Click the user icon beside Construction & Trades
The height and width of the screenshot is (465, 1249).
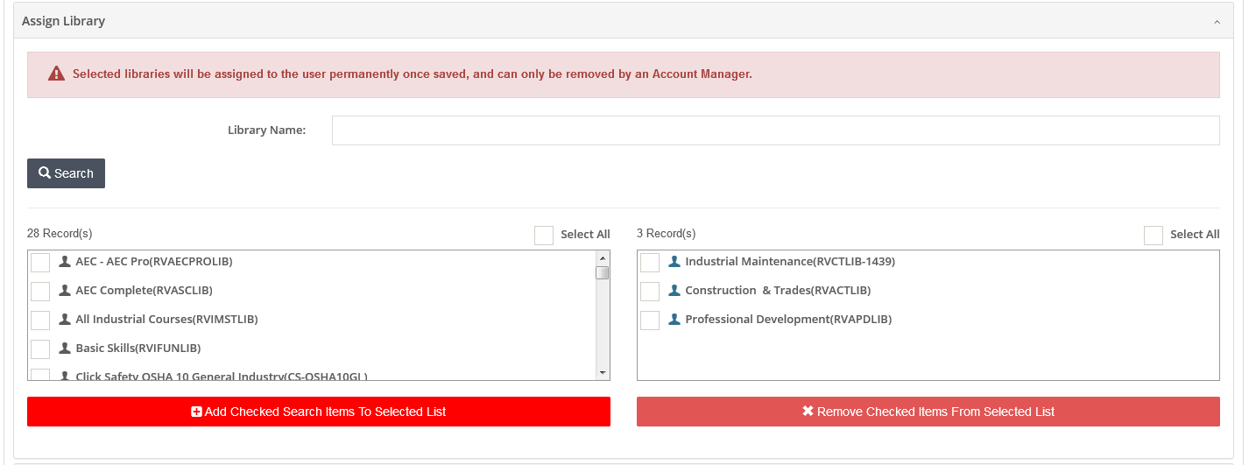674,290
